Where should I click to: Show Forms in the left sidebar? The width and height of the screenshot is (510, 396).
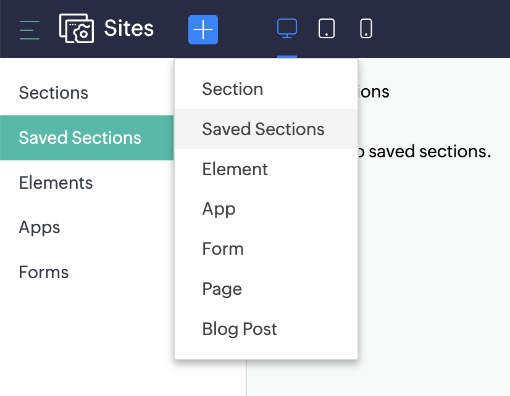click(44, 273)
